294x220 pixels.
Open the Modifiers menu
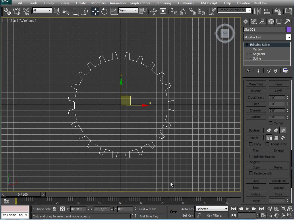98,3
